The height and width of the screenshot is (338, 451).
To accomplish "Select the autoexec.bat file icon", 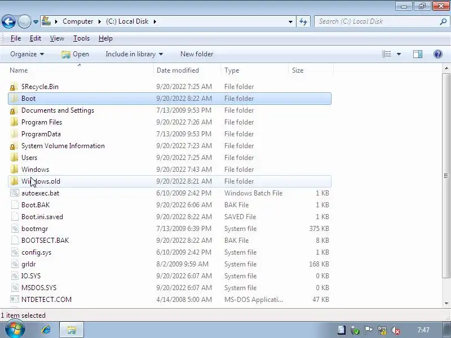I will coord(15,193).
